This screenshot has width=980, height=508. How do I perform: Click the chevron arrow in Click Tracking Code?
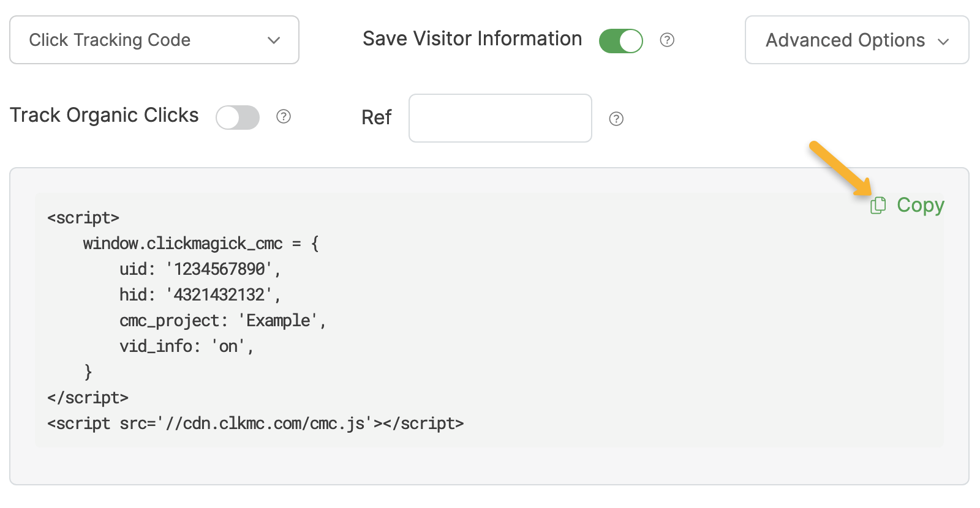click(274, 40)
